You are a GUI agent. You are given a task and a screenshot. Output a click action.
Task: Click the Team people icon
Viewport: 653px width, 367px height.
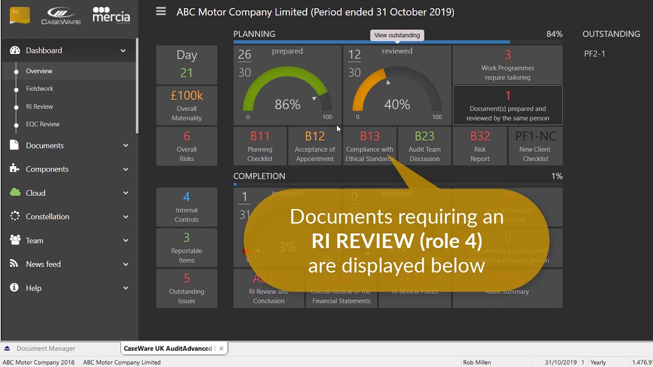[15, 240]
